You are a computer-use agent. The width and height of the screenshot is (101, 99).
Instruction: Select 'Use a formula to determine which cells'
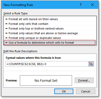coord(50,43)
